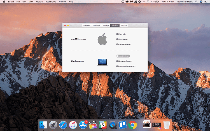Image resolution: width=210 pixels, height=131 pixels.
Task: Open iTunes from the dock
Action: click(x=73, y=125)
